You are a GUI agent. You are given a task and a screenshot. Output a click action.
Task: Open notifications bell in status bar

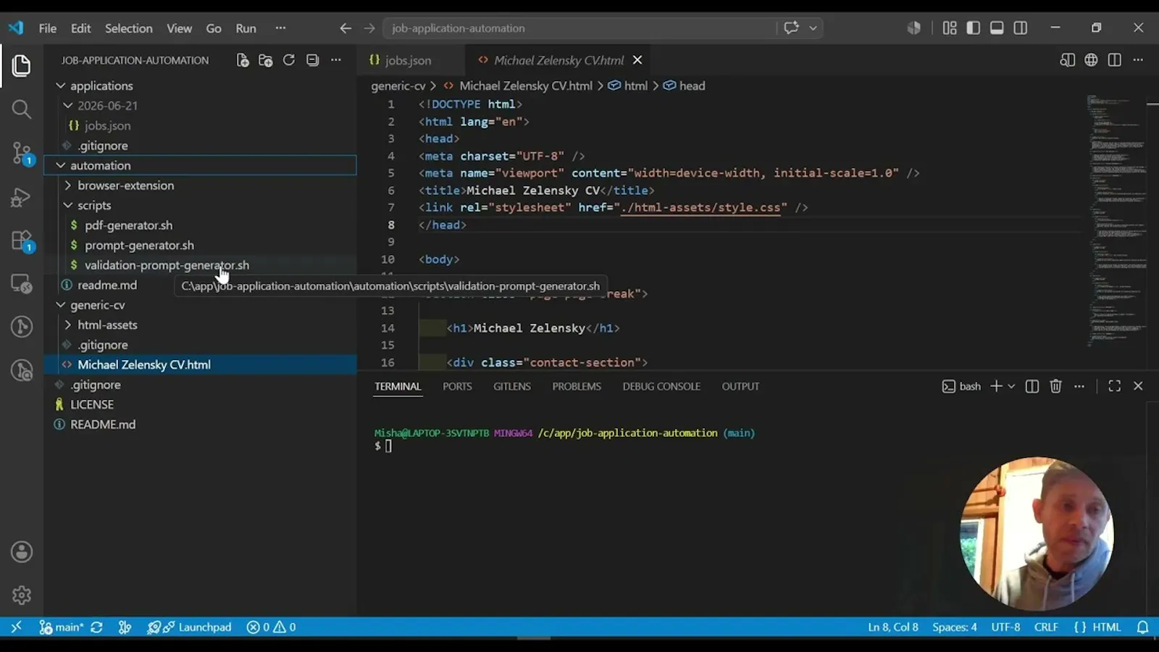(x=1143, y=627)
